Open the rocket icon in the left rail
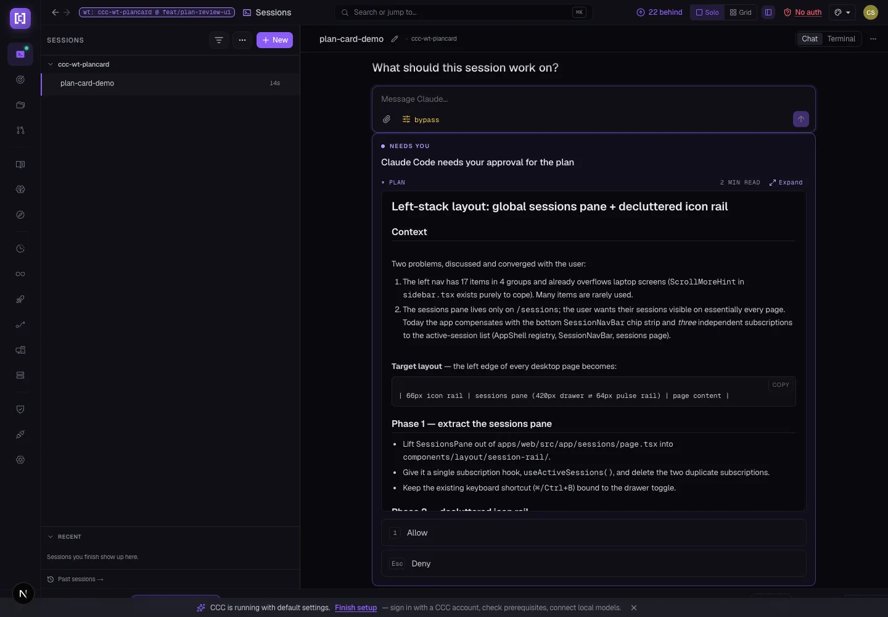 [20, 299]
